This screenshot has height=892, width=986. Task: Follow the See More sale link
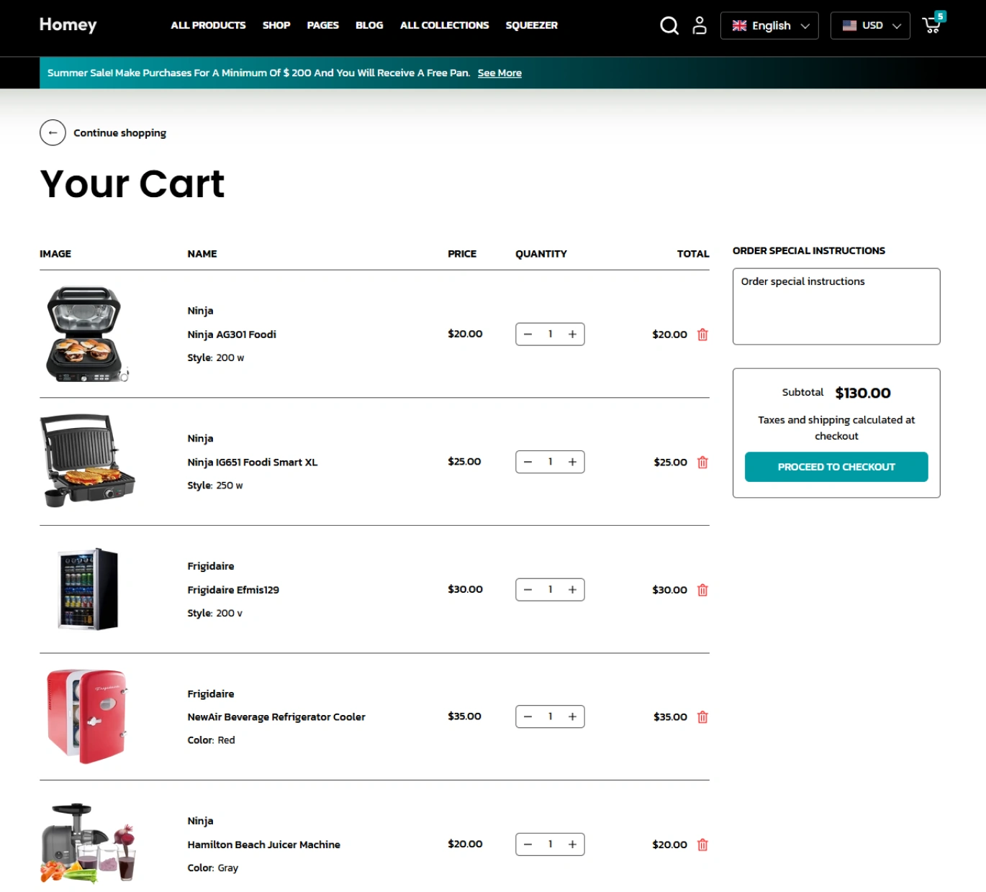499,73
